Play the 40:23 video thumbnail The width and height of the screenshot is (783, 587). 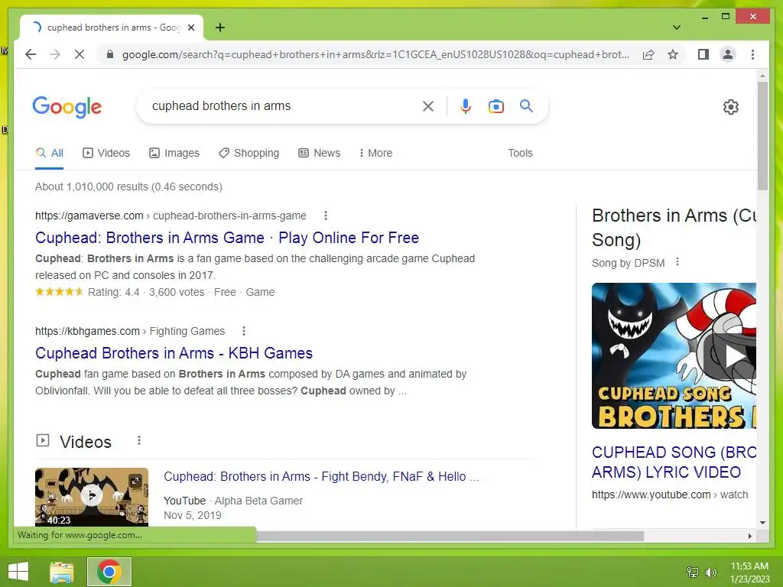(92, 497)
